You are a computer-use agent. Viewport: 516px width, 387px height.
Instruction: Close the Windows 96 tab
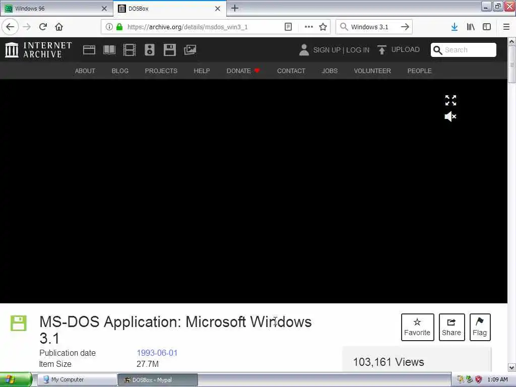(104, 9)
